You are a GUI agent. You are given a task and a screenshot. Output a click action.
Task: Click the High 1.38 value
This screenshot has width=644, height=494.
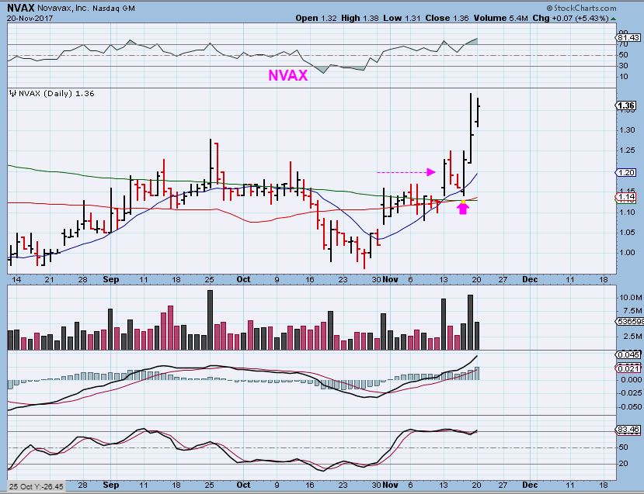click(x=360, y=18)
